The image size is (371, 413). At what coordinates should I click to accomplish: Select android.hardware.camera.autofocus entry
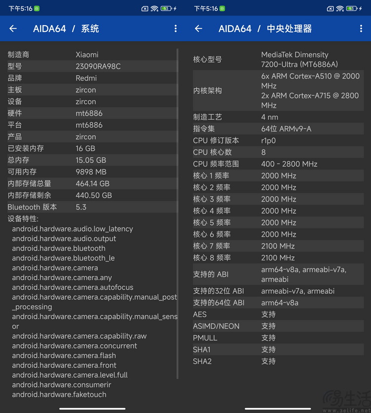(73, 287)
